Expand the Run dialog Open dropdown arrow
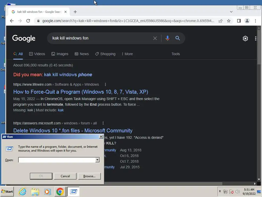262x197 pixels. point(97,160)
